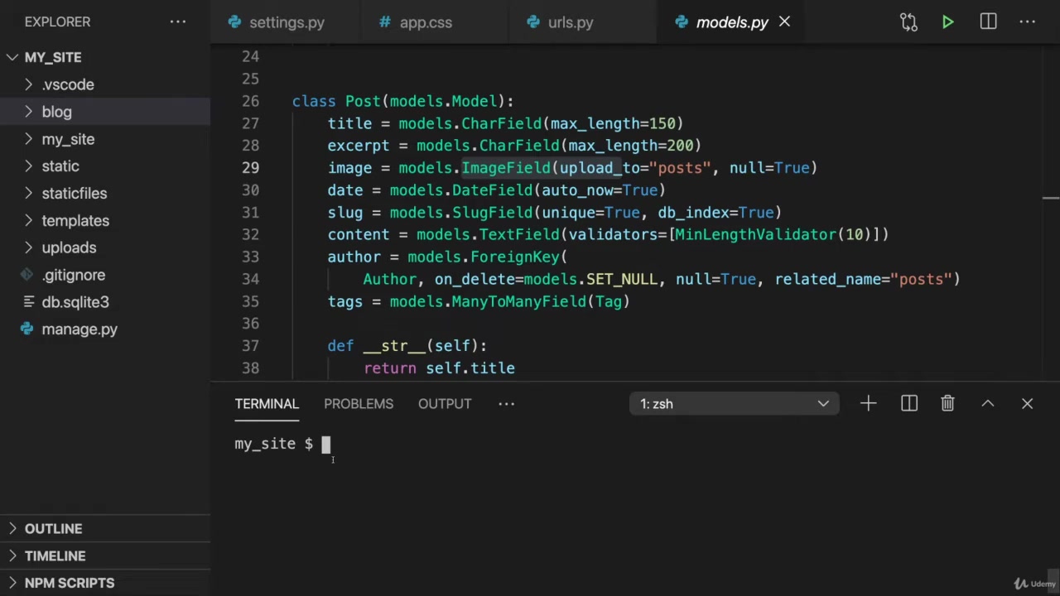Expand the NPM SCRIPTS section
This screenshot has width=1060, height=596.
tap(70, 583)
